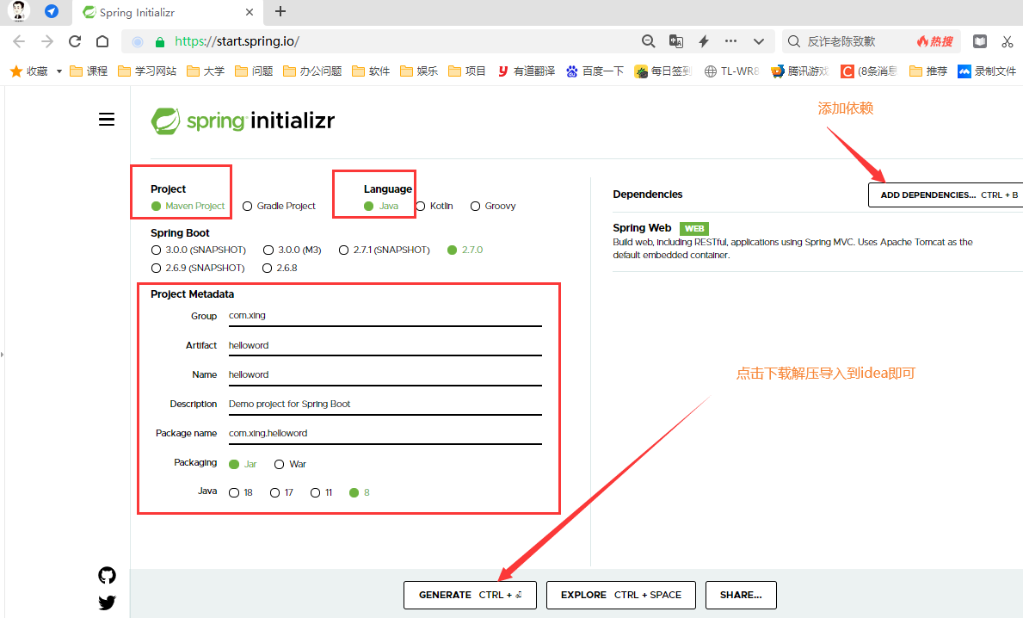Click the Package name input field
1023x618 pixels.
(x=385, y=433)
